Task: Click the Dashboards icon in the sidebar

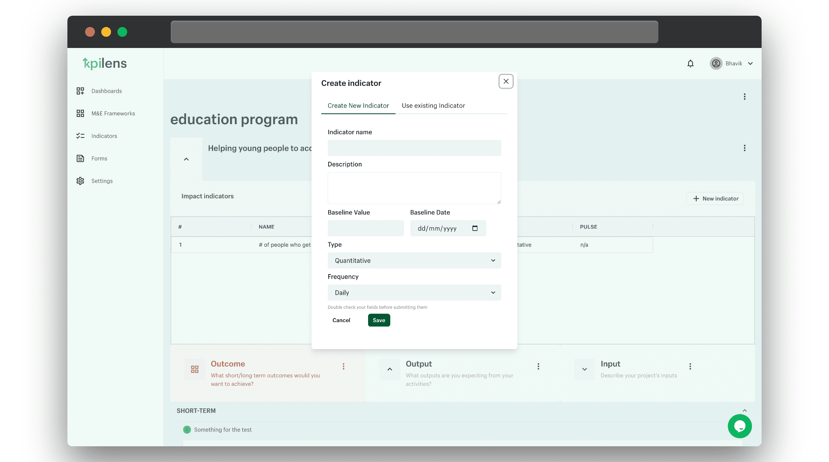Action: click(x=80, y=91)
